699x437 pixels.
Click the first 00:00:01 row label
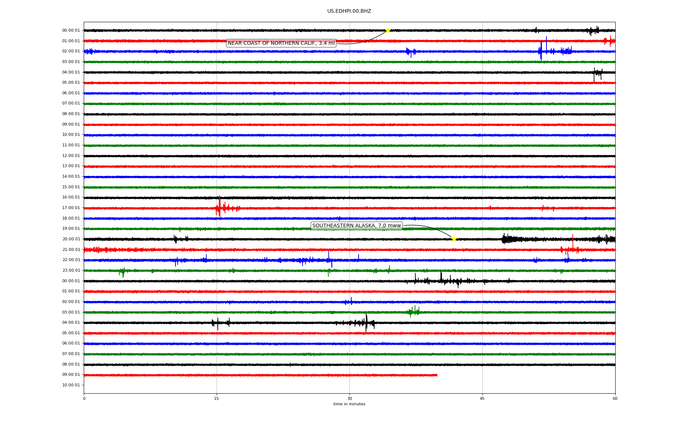click(x=71, y=31)
